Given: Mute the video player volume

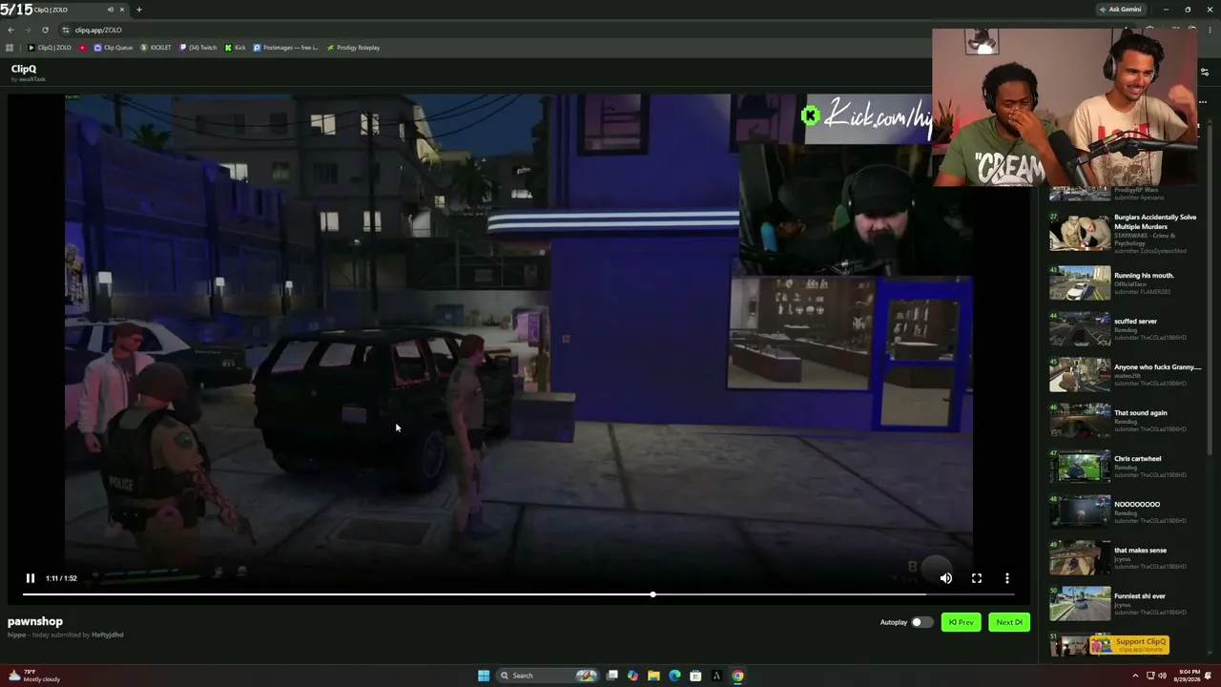Looking at the screenshot, I should [945, 578].
